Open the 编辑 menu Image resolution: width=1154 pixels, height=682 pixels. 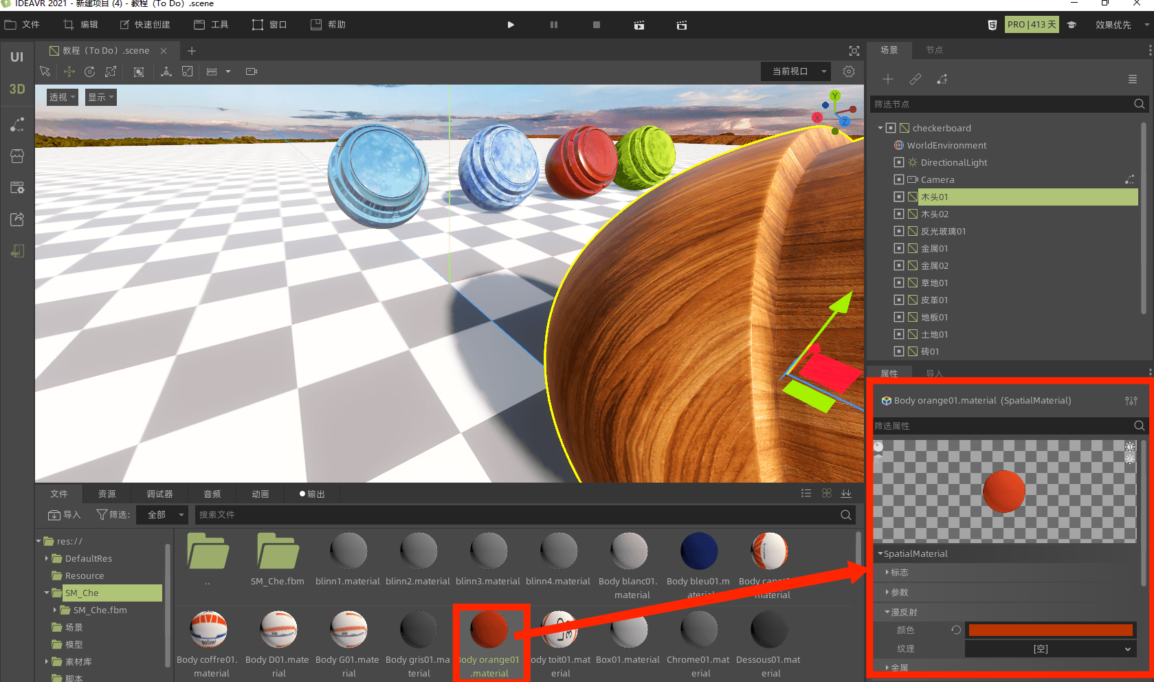coord(81,25)
